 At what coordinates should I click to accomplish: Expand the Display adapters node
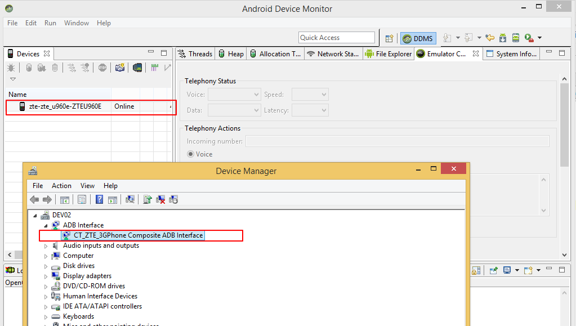pyautogui.click(x=46, y=276)
